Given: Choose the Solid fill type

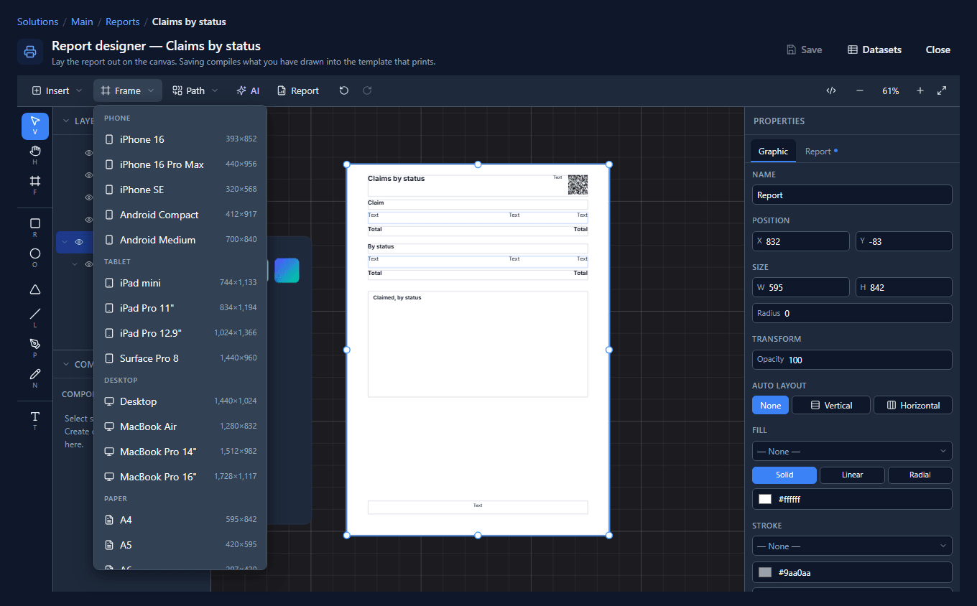Looking at the screenshot, I should 784,475.
